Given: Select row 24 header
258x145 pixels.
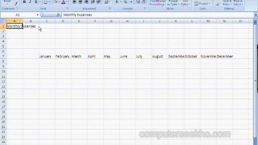Looking at the screenshot, I should click(3, 142).
